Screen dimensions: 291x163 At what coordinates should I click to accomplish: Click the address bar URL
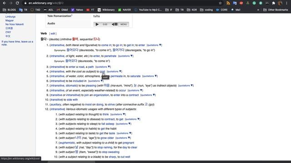(x=46, y=3)
